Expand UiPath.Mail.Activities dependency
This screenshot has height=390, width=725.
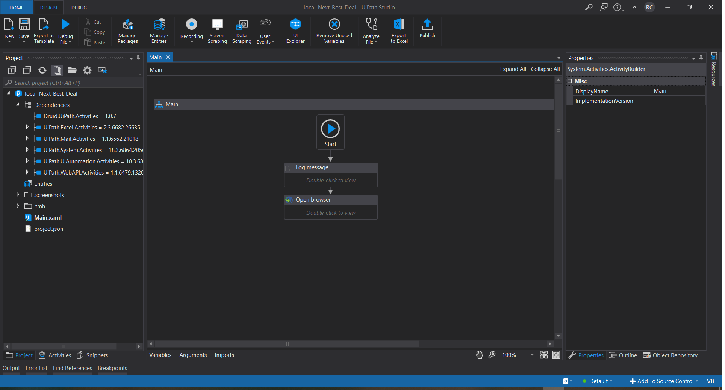[27, 139]
